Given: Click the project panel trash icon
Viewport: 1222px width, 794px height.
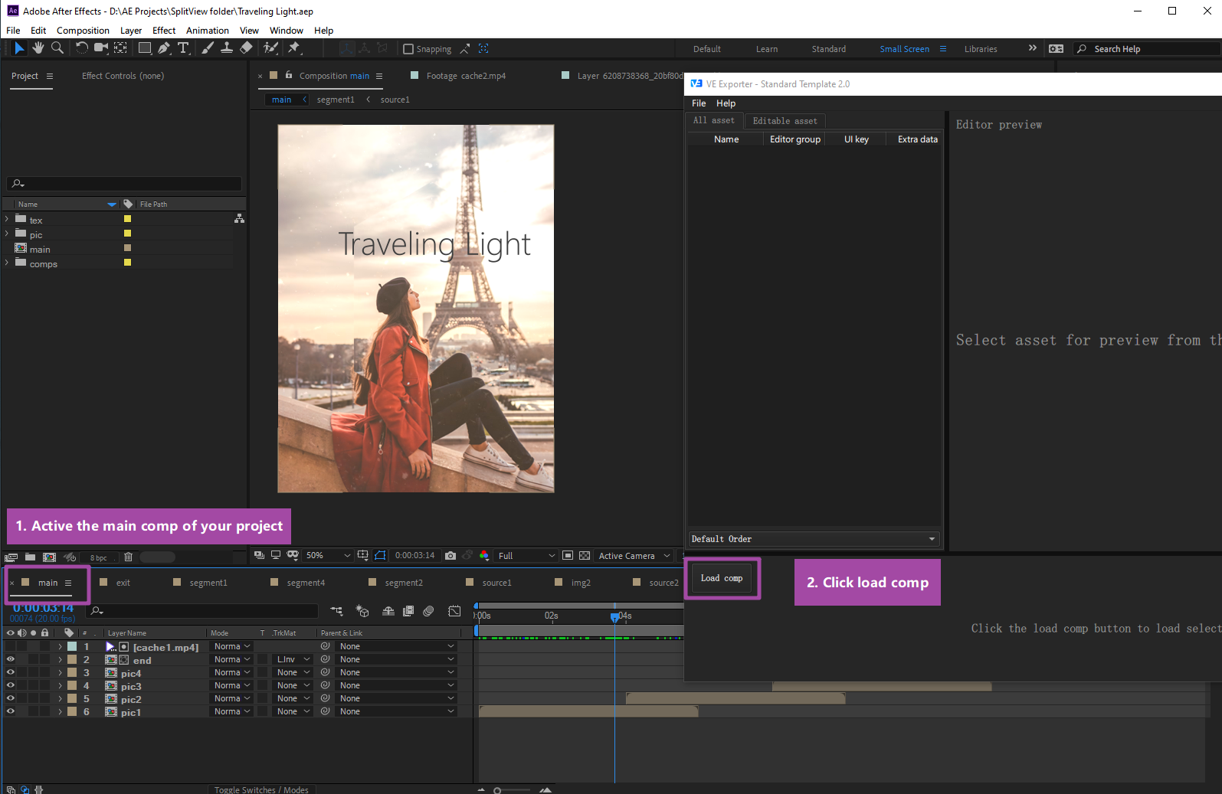Looking at the screenshot, I should (128, 557).
